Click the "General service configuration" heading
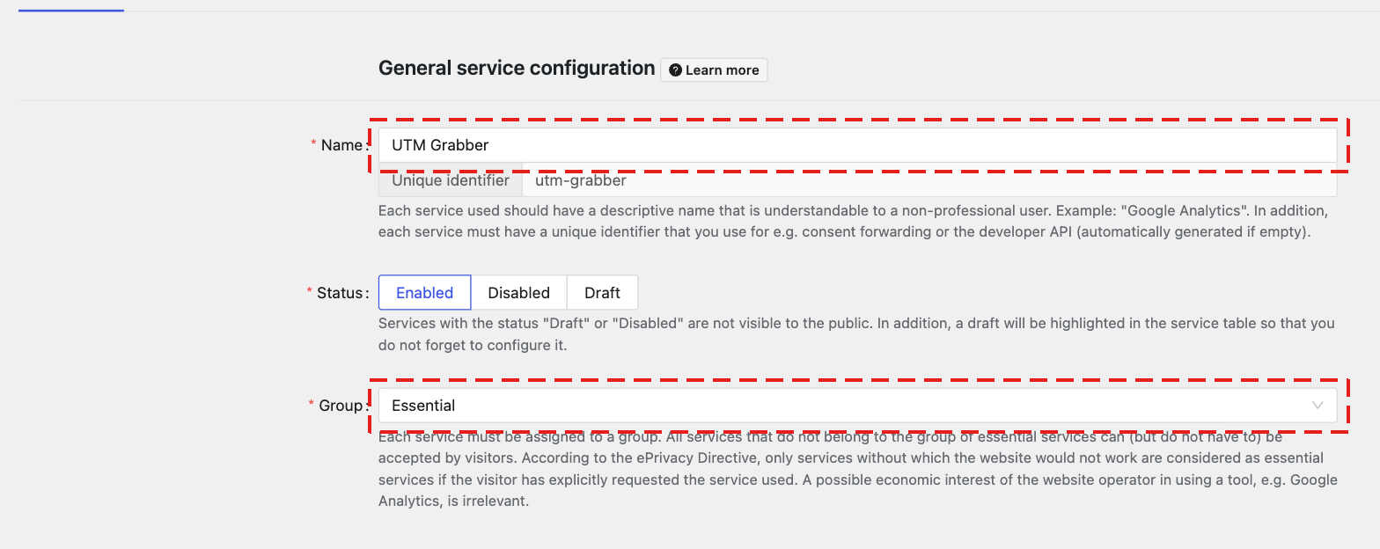The image size is (1380, 549). (517, 69)
